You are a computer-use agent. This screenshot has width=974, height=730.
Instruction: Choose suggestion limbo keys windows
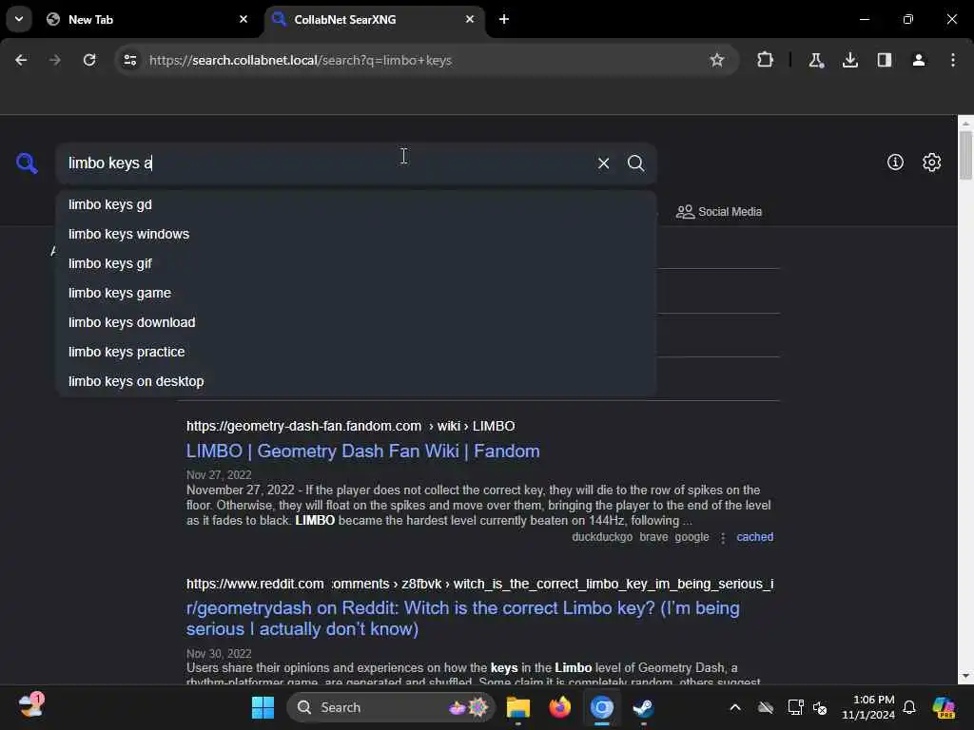tap(356, 234)
